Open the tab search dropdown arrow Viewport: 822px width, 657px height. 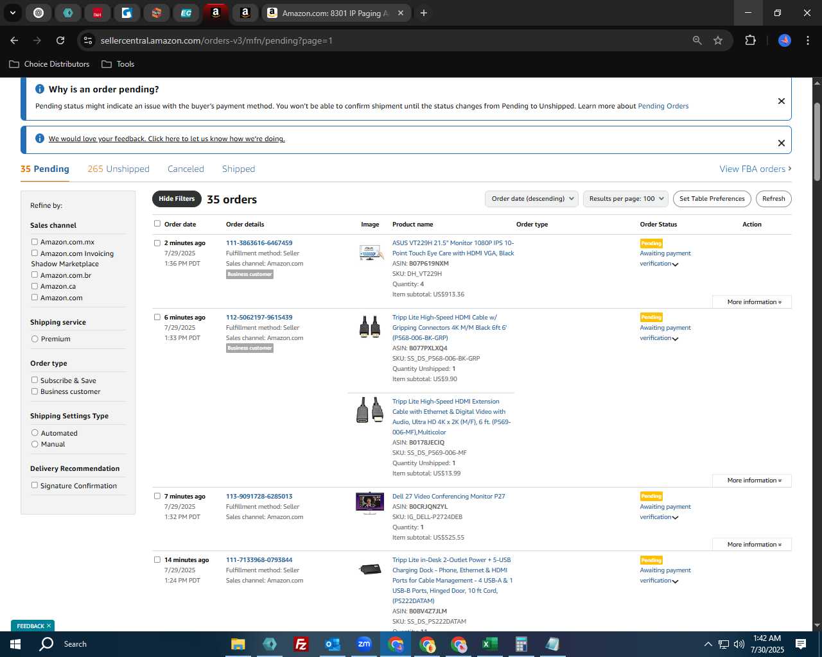click(13, 13)
